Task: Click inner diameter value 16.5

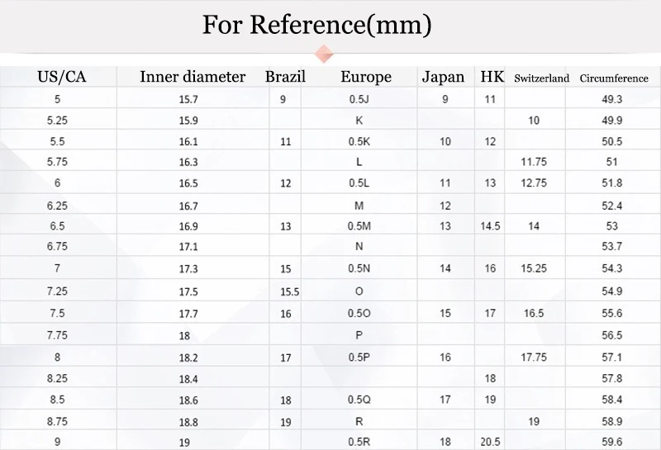Action: point(188,183)
